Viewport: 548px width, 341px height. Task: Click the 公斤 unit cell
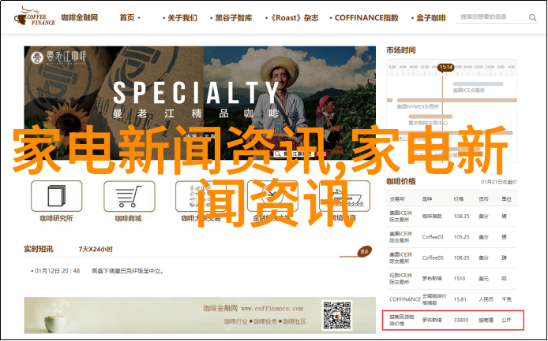pos(506,320)
